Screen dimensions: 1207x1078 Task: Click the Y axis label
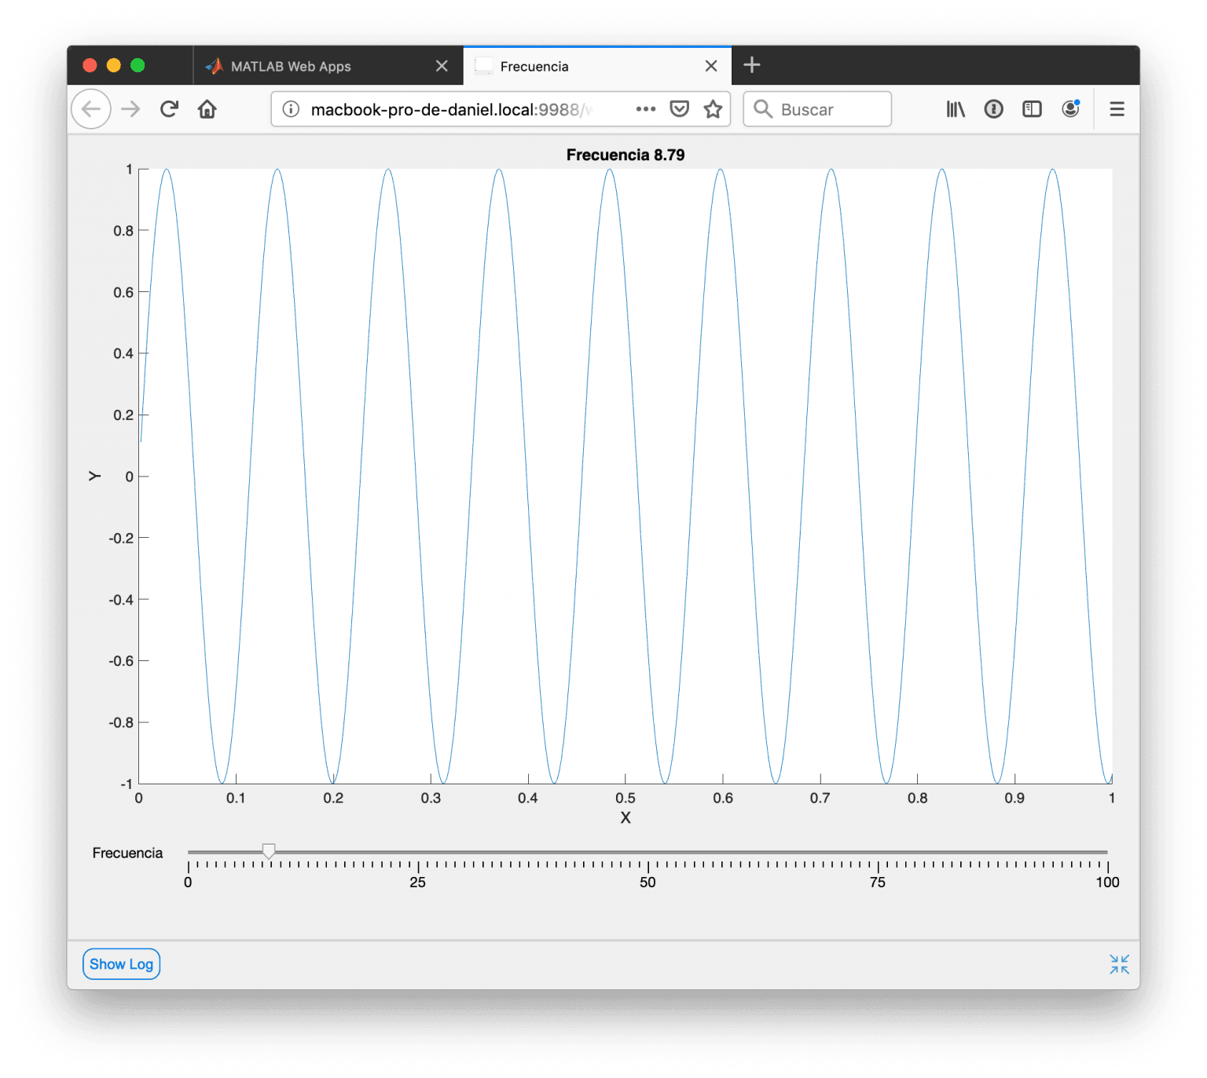(94, 476)
